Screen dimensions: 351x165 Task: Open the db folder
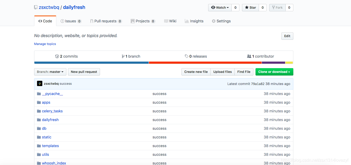pyautogui.click(x=44, y=128)
